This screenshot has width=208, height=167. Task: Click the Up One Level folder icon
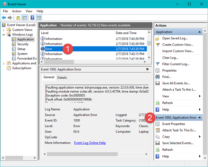click(18, 18)
